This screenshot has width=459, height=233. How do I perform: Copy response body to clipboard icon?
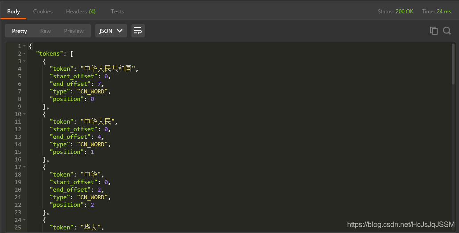(x=434, y=30)
